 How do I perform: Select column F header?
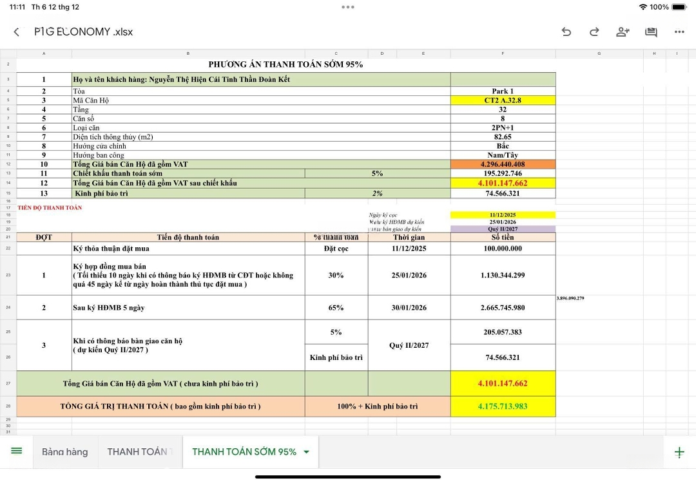pyautogui.click(x=503, y=53)
